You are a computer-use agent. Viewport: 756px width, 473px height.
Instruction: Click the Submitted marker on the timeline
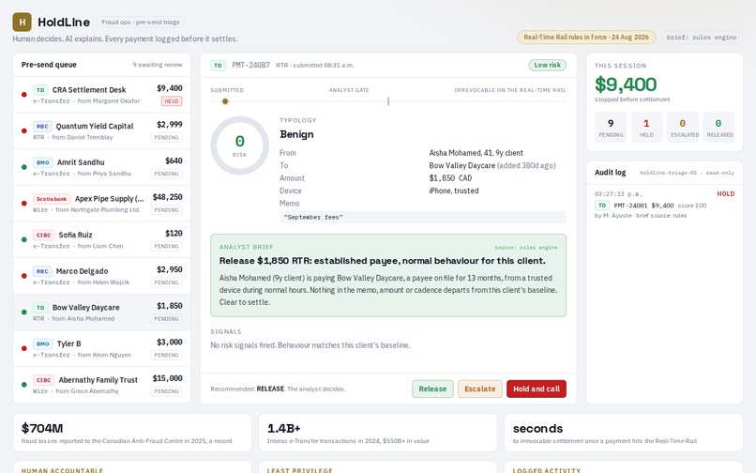tap(225, 101)
